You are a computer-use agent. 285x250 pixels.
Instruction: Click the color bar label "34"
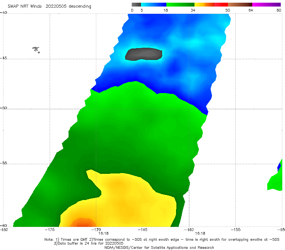coord(193,10)
